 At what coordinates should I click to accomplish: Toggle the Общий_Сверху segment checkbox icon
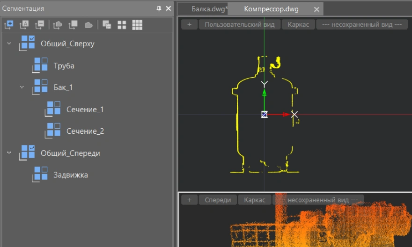click(x=28, y=42)
